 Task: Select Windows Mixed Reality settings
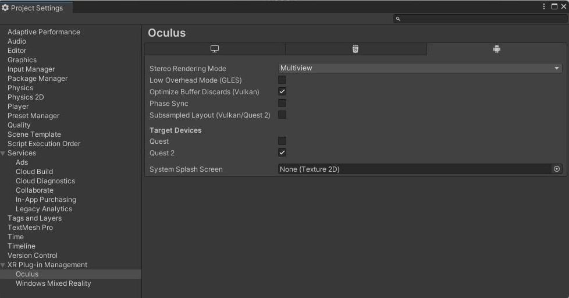[53, 283]
